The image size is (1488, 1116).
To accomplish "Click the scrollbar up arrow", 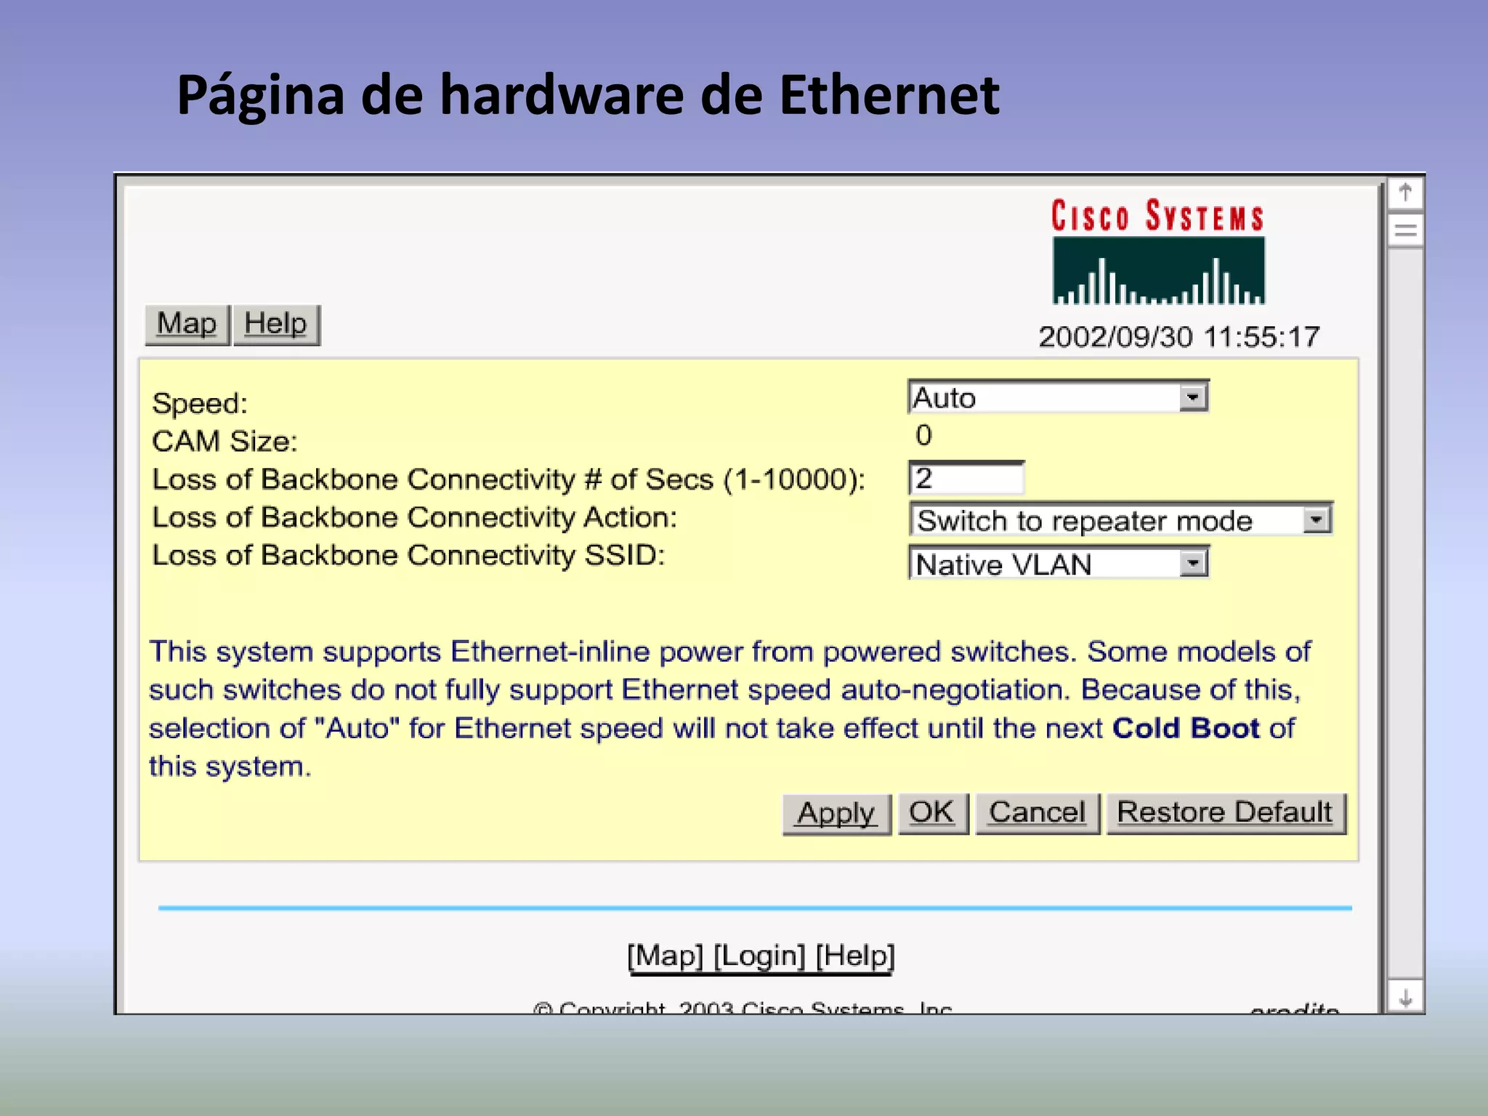I will point(1405,193).
